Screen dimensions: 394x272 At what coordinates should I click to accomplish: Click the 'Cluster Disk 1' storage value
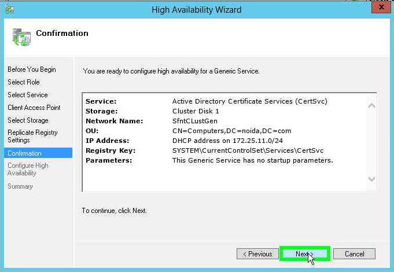[196, 111]
